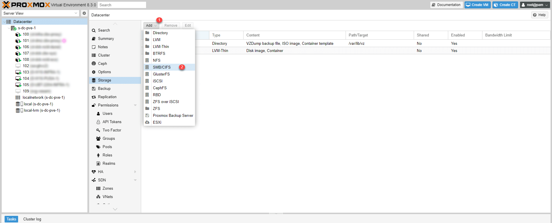The height and width of the screenshot is (223, 552).
Task: Open the Add storage dropdown
Action: point(151,26)
